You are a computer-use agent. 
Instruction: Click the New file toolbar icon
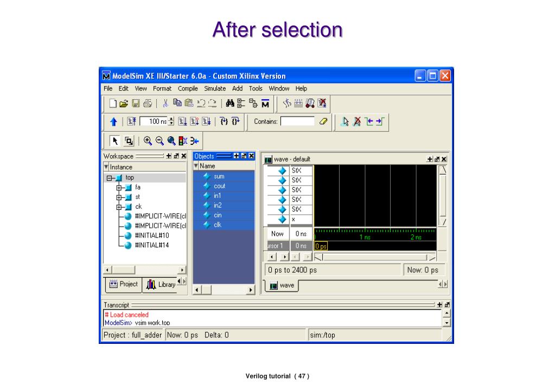[112, 104]
